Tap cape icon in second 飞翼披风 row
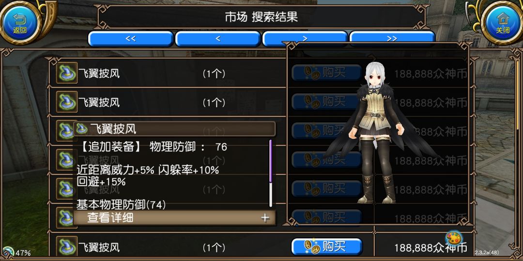The width and height of the screenshot is (523, 261). (x=67, y=101)
